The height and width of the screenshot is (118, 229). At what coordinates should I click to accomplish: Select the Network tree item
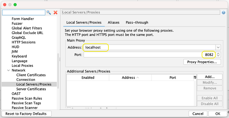click(x=19, y=70)
